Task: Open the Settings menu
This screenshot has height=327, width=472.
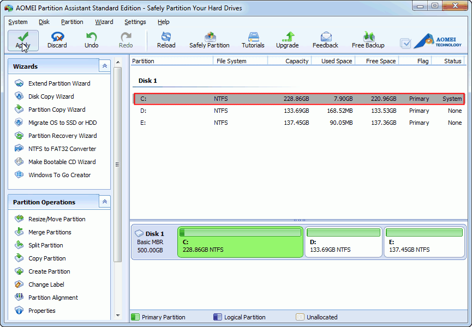Action: coord(135,22)
